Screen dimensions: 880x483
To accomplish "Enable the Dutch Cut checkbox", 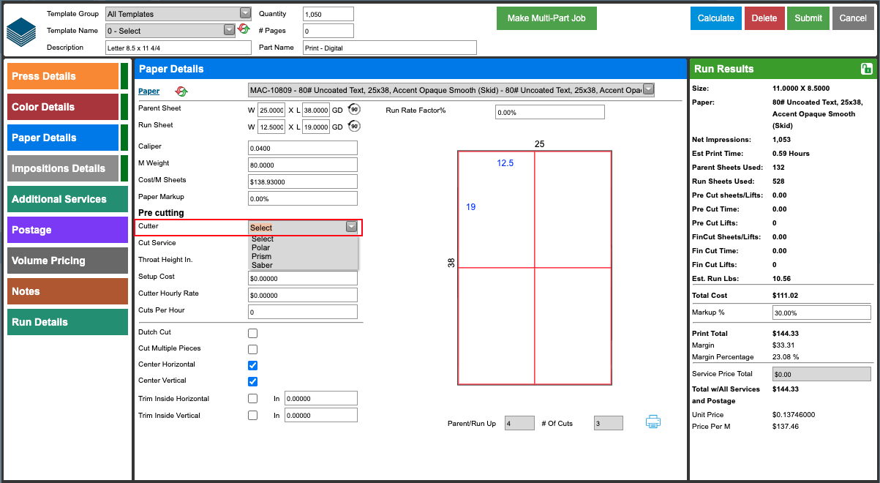I will pos(252,333).
